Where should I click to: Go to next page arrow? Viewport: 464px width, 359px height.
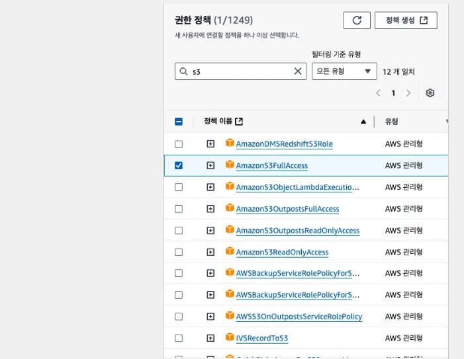[408, 93]
